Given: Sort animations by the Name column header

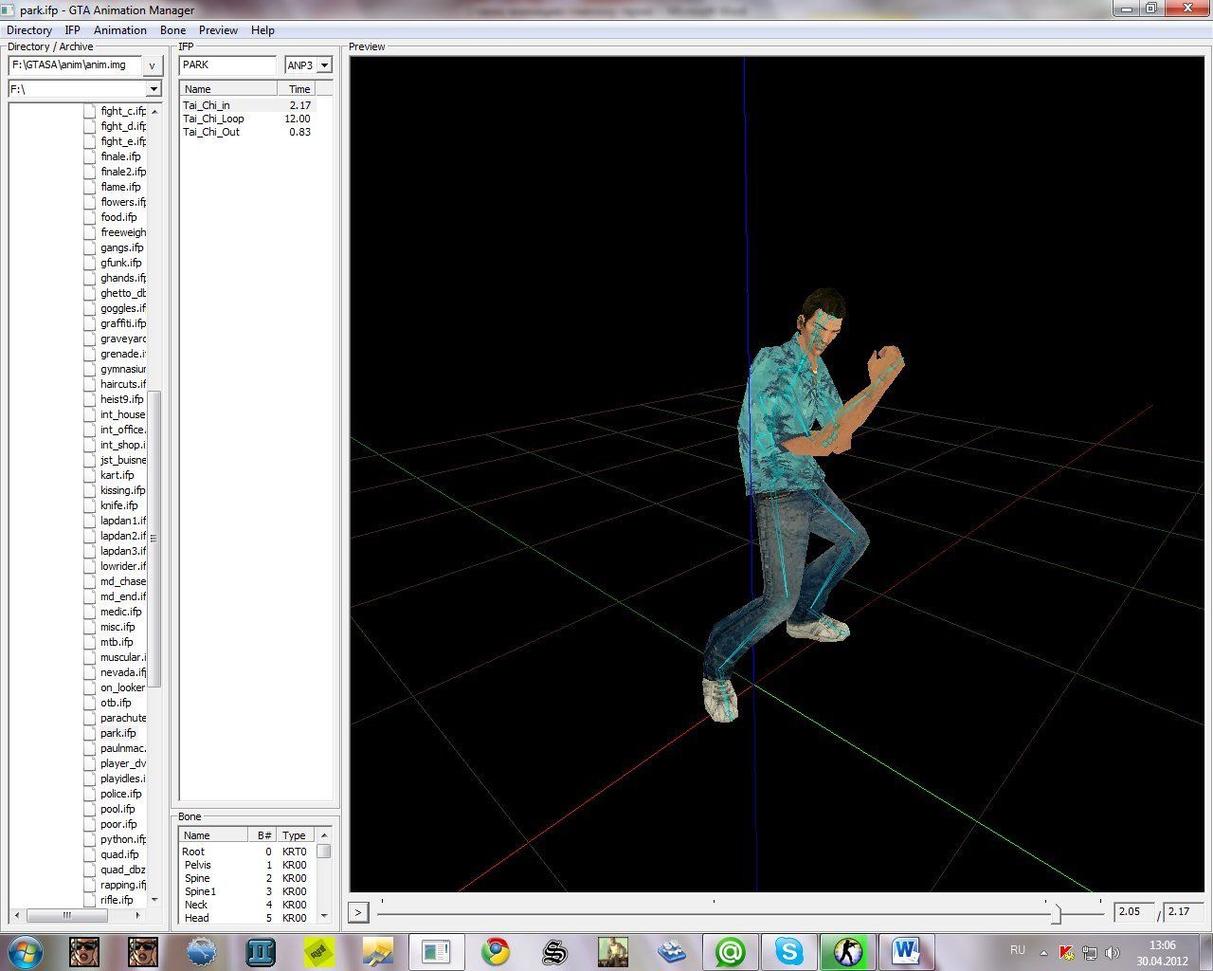Looking at the screenshot, I should (228, 88).
